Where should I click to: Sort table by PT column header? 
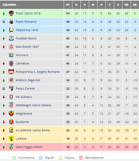(x=68, y=5)
